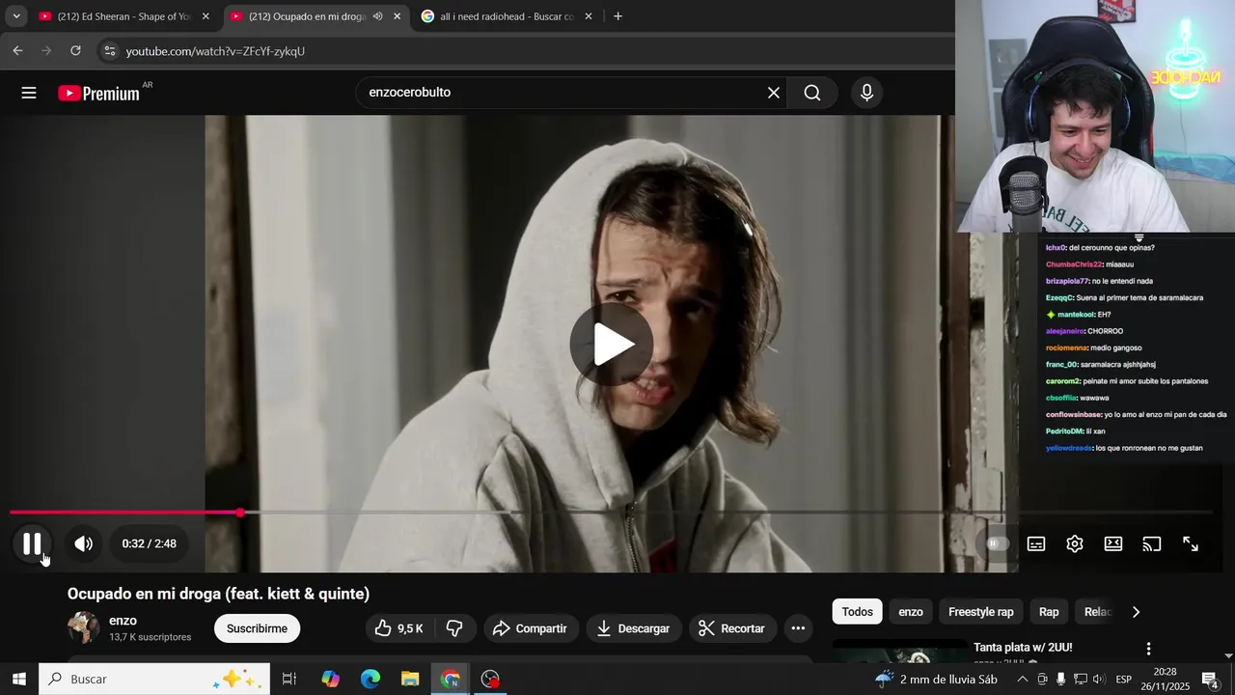Open the tab search dropdown arrow
This screenshot has height=695, width=1235.
pyautogui.click(x=16, y=16)
